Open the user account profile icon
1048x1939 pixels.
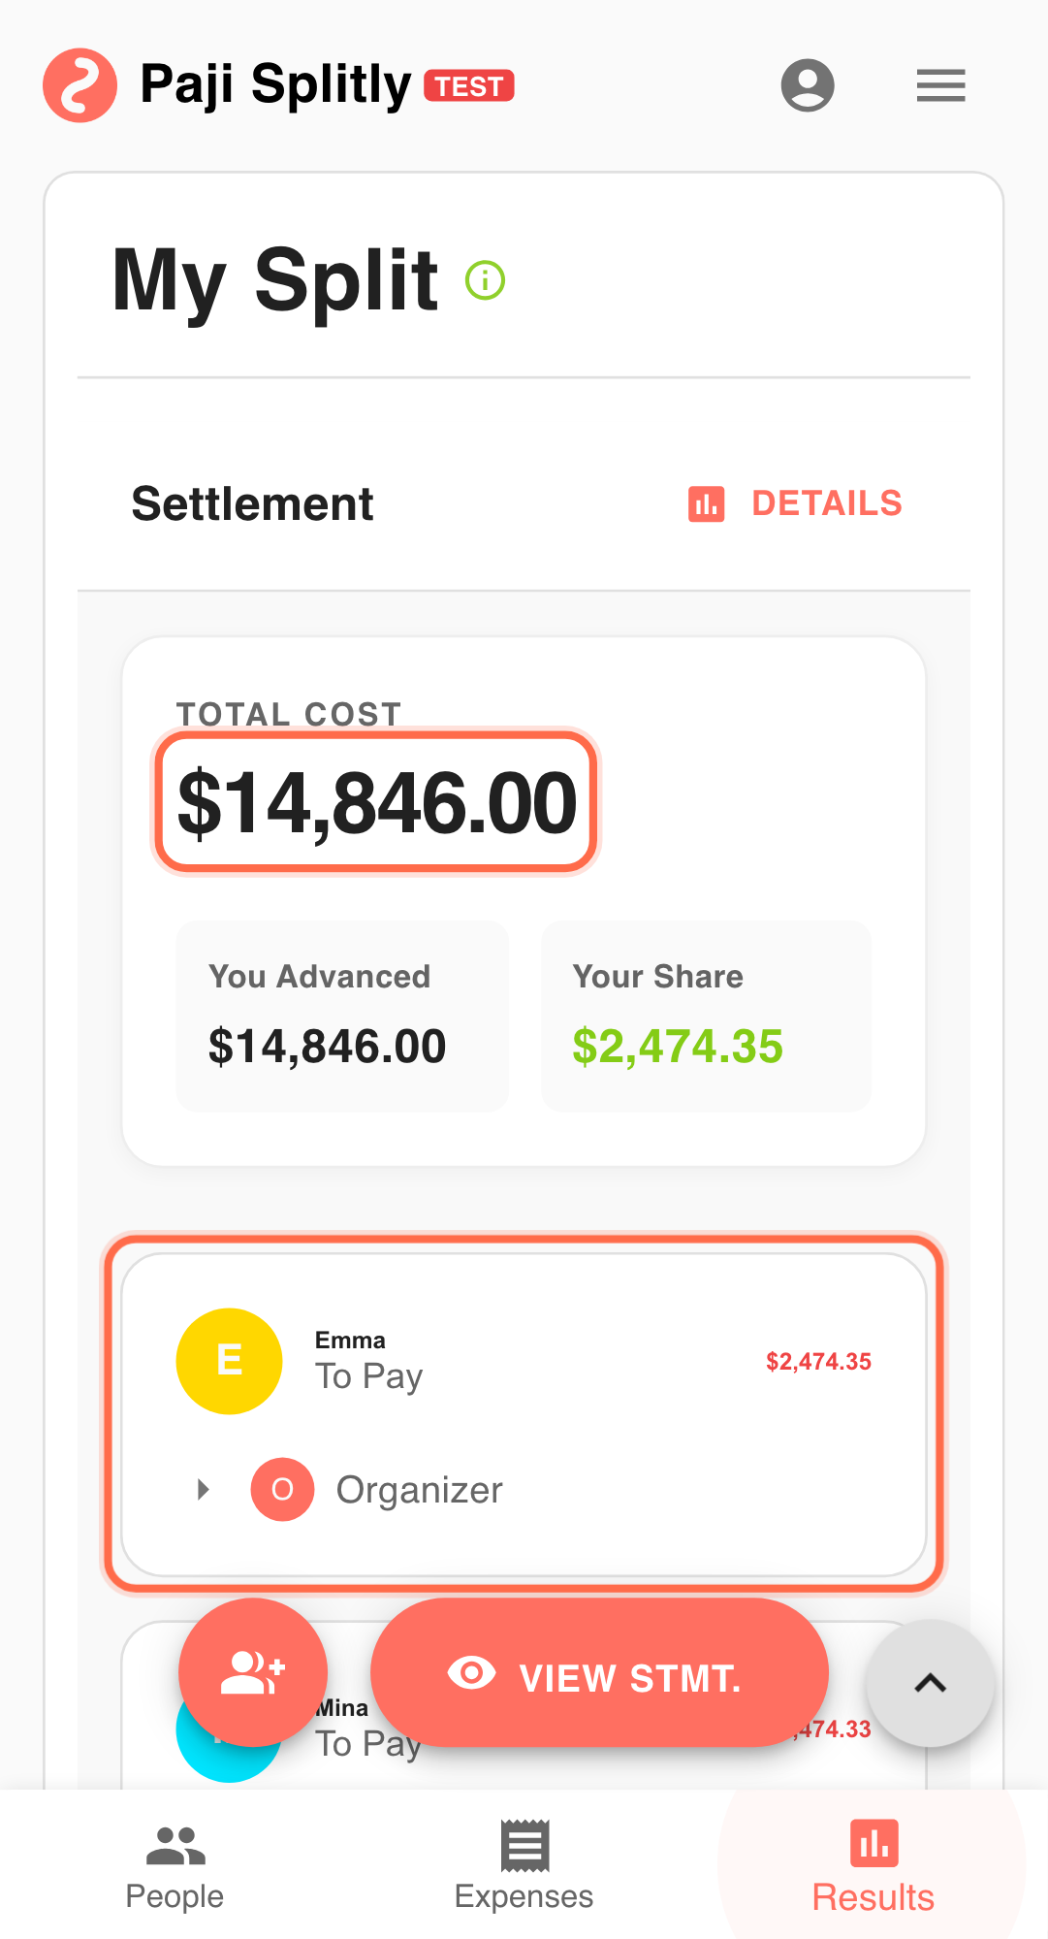[x=808, y=85]
